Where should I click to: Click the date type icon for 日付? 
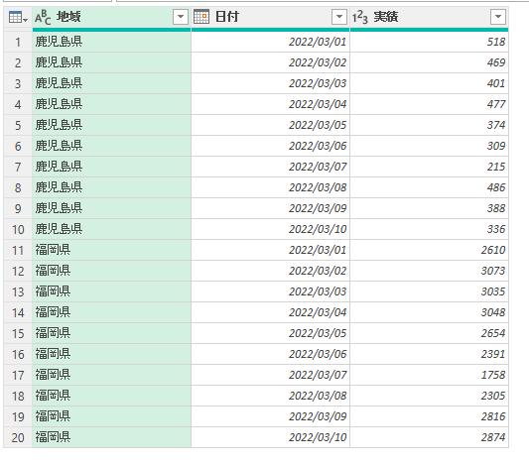click(x=201, y=17)
